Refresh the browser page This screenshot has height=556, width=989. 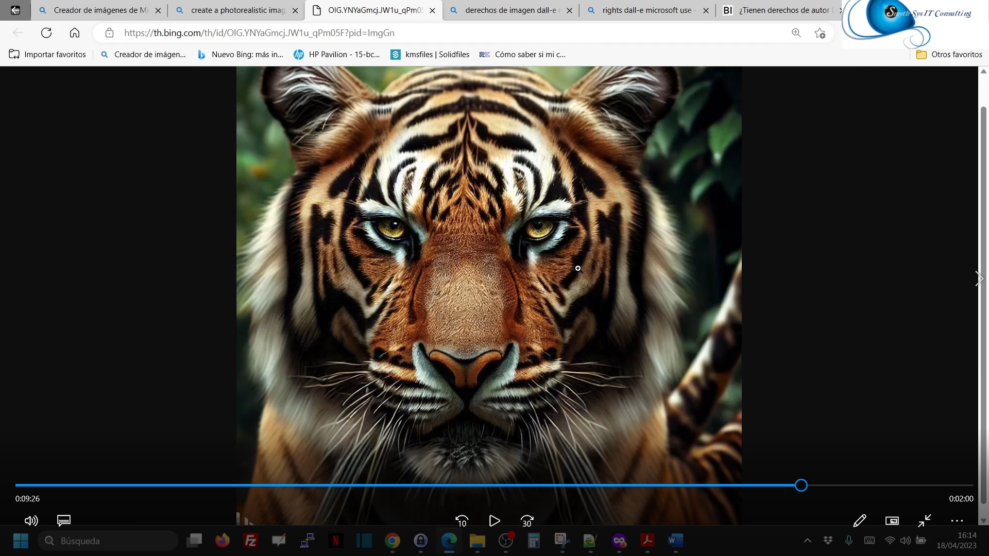coord(46,33)
